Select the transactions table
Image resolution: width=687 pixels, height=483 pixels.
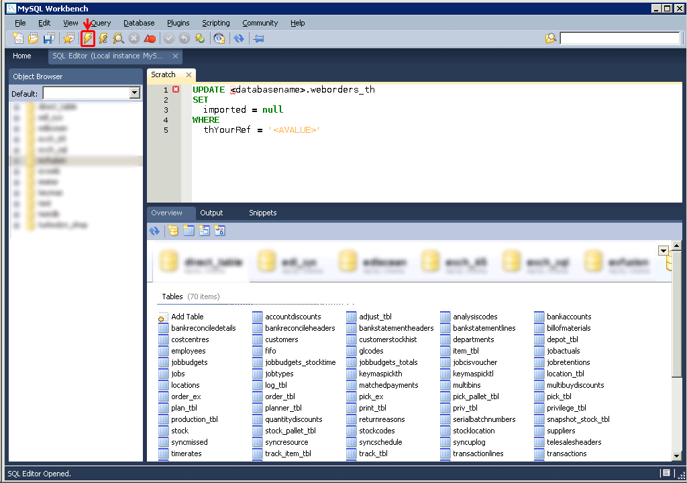[x=561, y=453]
